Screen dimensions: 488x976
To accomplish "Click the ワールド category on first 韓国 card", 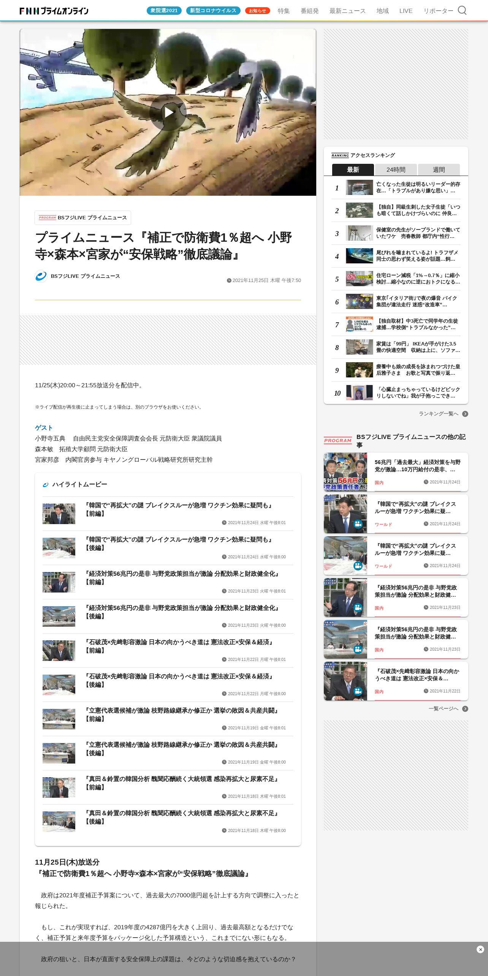I will coord(383,524).
